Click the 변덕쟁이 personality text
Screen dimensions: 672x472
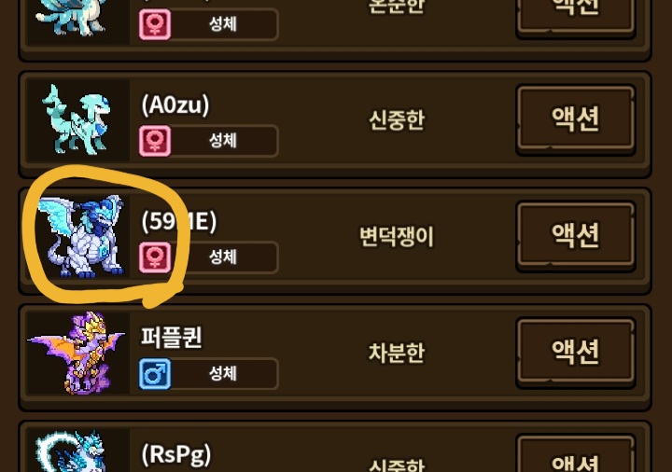tap(397, 236)
